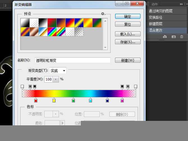Select the black-to-white gradient preset
188x141 pixels.
click(43, 23)
